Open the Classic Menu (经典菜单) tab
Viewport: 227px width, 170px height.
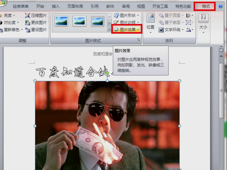coord(20,6)
